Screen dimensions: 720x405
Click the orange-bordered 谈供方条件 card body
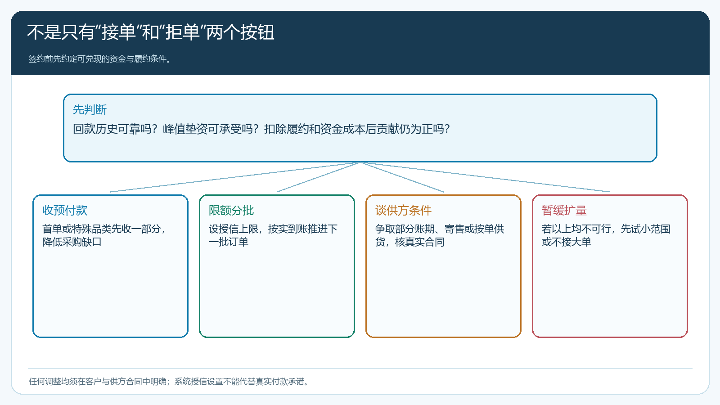(x=443, y=266)
